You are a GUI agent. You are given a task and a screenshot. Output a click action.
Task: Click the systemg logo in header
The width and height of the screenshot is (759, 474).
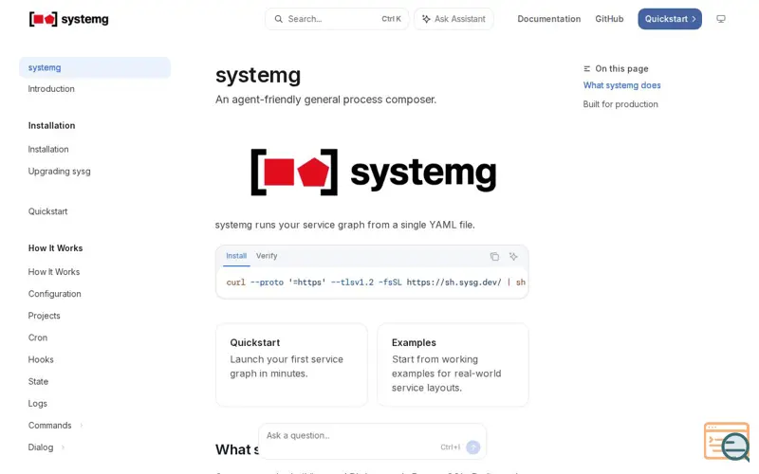click(68, 19)
